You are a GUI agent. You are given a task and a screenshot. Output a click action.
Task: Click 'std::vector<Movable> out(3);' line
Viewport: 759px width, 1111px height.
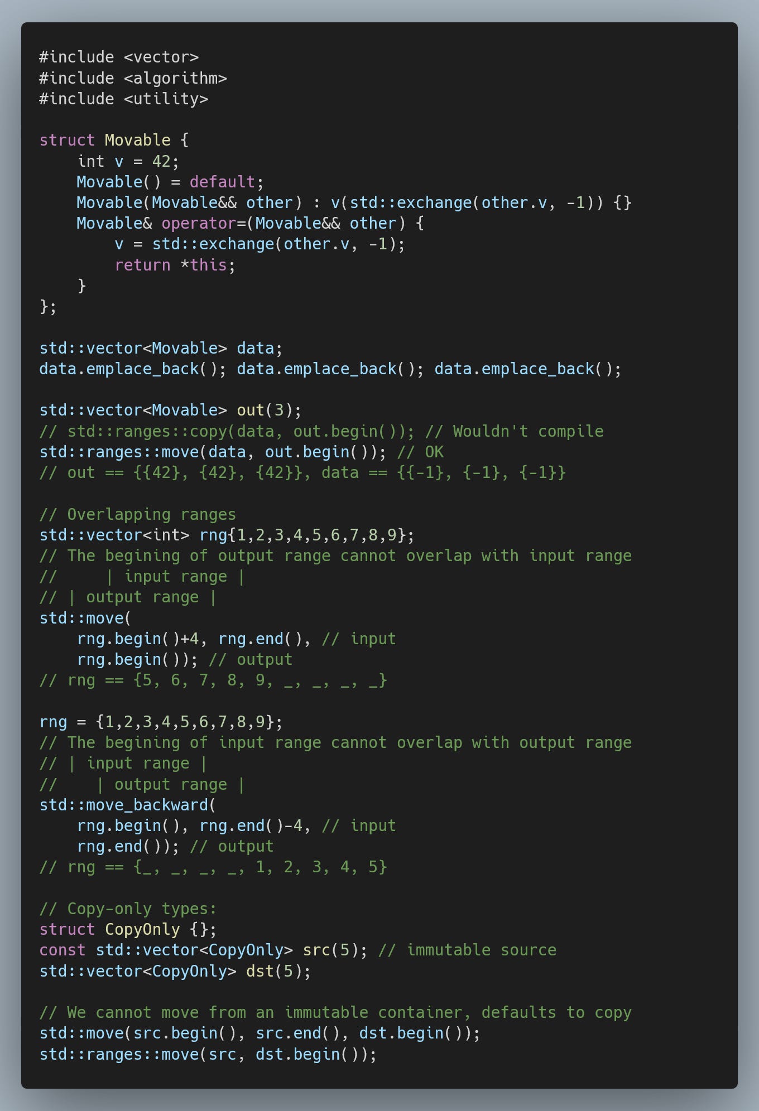(170, 410)
